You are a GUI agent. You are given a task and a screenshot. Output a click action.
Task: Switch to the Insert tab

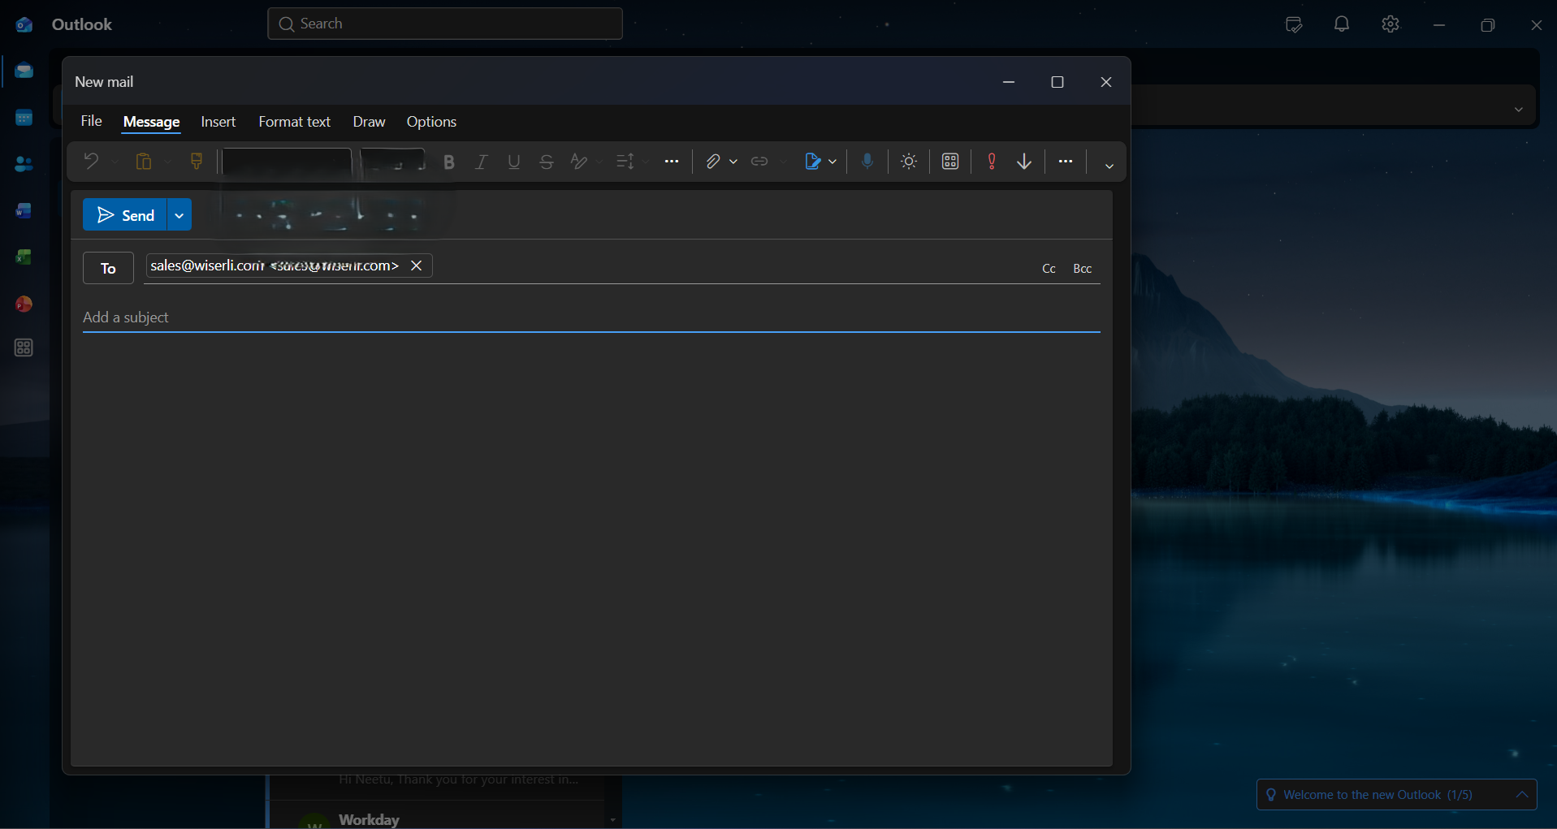(x=218, y=122)
